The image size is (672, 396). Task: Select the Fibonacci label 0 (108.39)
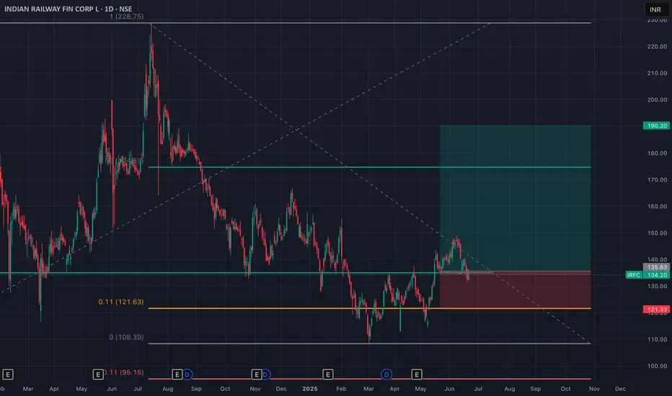tap(126, 338)
